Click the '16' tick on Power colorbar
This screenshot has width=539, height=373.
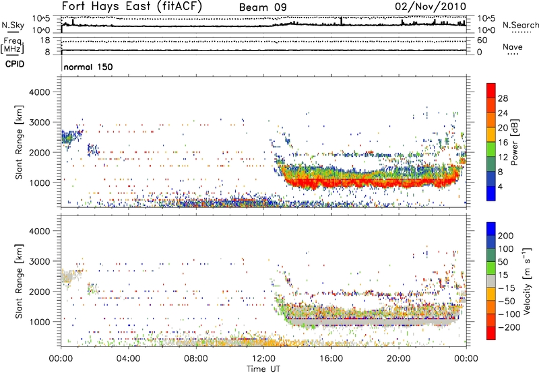point(503,143)
